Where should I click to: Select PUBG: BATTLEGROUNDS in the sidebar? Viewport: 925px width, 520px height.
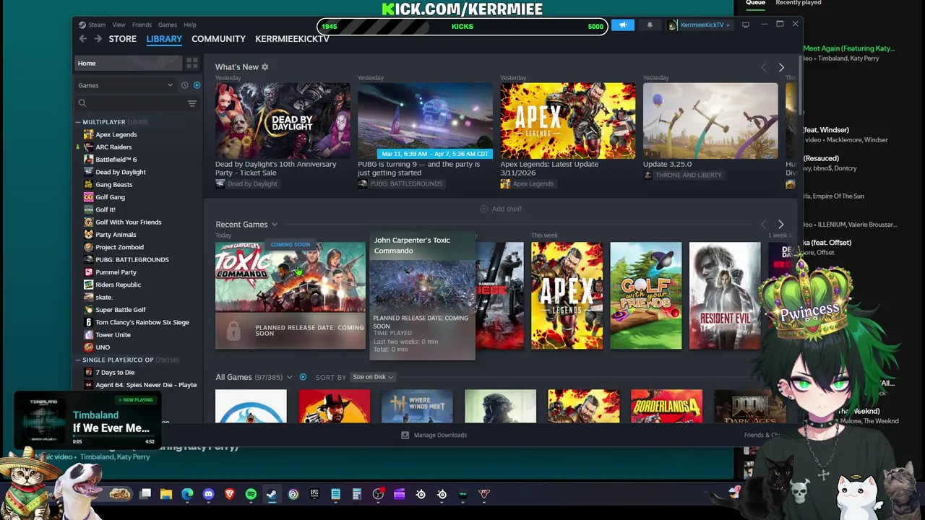point(132,260)
